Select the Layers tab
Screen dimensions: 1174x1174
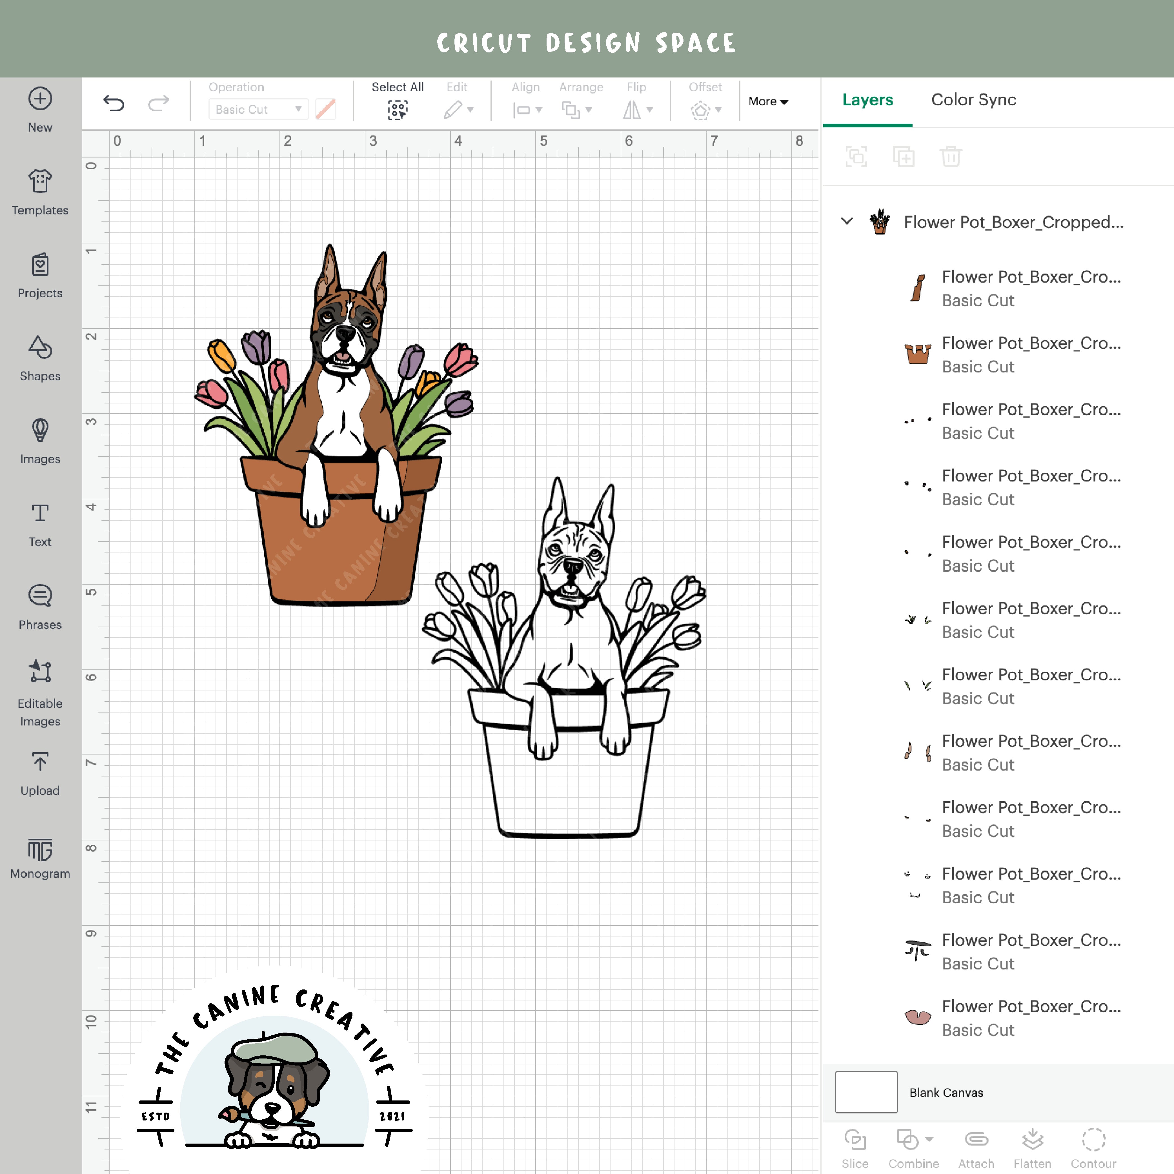click(867, 100)
